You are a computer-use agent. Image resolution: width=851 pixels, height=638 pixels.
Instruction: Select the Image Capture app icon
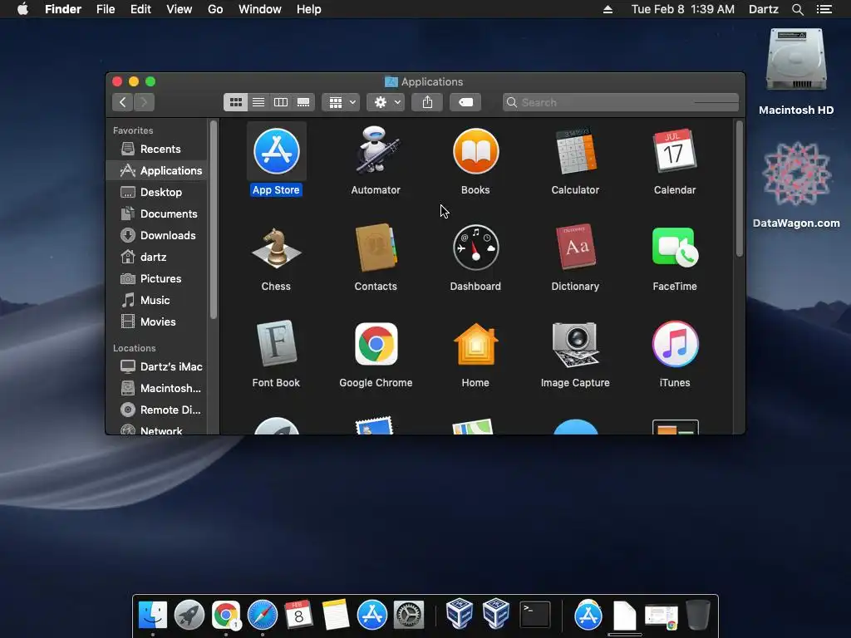[x=575, y=345]
